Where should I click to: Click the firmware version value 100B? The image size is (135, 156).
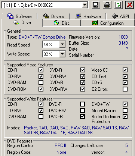123,37
